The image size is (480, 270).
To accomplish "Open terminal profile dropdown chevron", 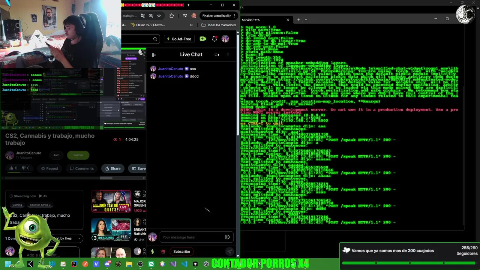I will (x=306, y=19).
